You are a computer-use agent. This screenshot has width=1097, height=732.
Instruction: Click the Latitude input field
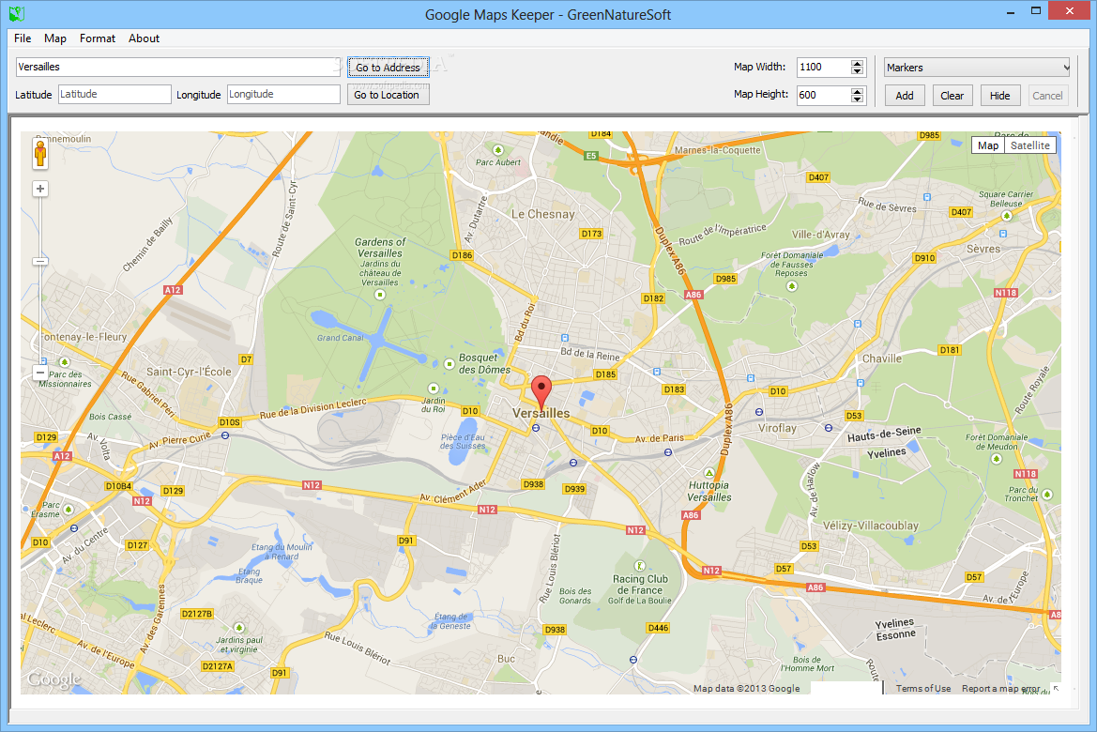pos(114,95)
